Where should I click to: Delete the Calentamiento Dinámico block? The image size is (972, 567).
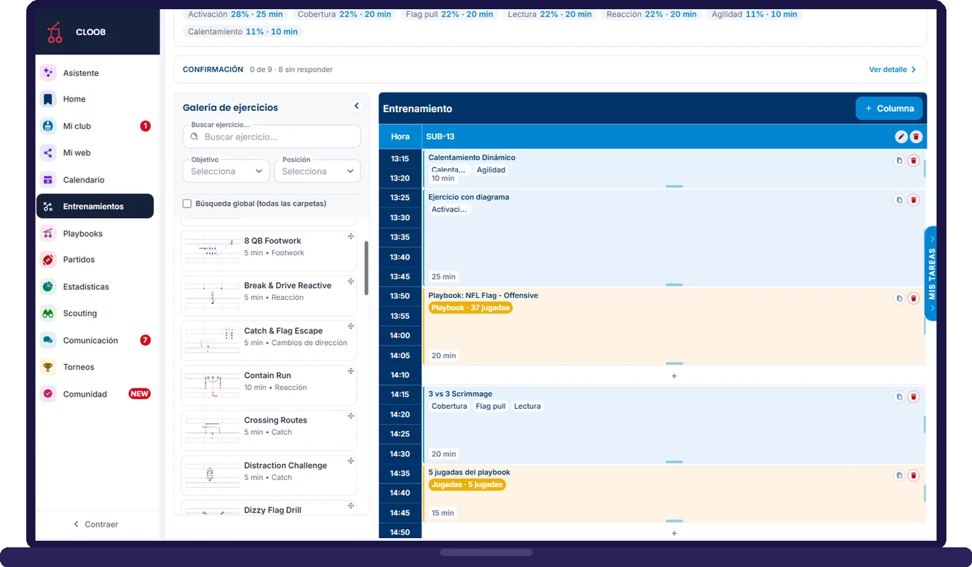coord(914,160)
